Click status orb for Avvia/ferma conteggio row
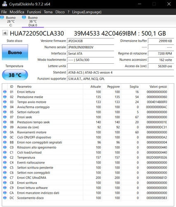 coord(5,107)
